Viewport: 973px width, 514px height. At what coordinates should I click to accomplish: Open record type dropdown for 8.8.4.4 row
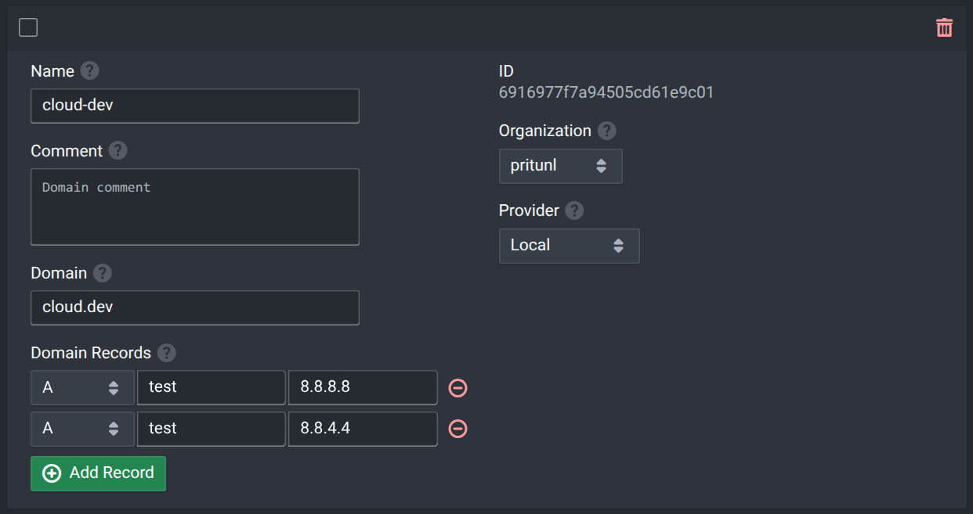point(82,429)
